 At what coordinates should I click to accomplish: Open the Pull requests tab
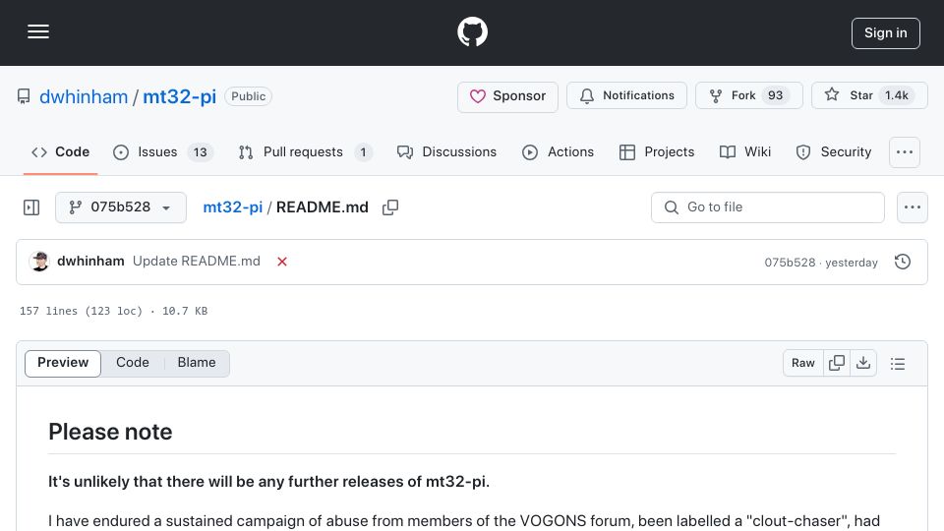pos(305,152)
